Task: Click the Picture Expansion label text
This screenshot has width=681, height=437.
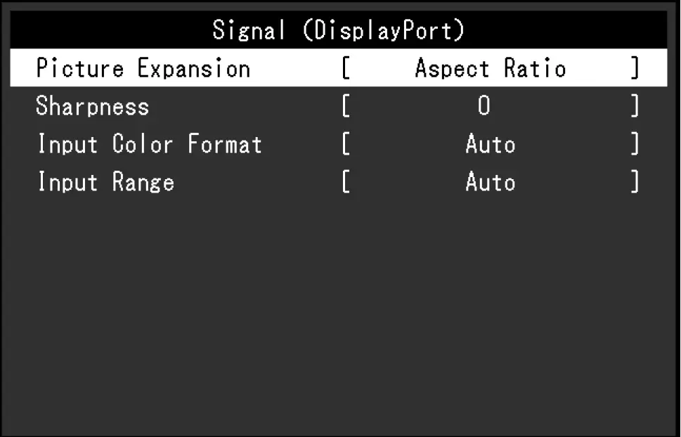Action: tap(143, 68)
